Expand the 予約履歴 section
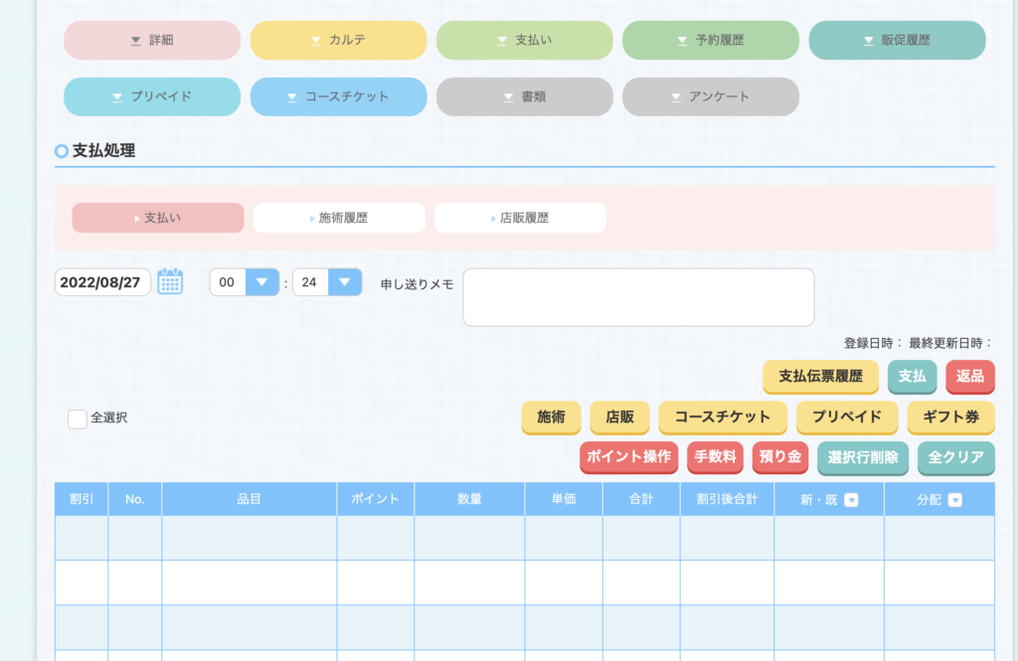 [710, 41]
